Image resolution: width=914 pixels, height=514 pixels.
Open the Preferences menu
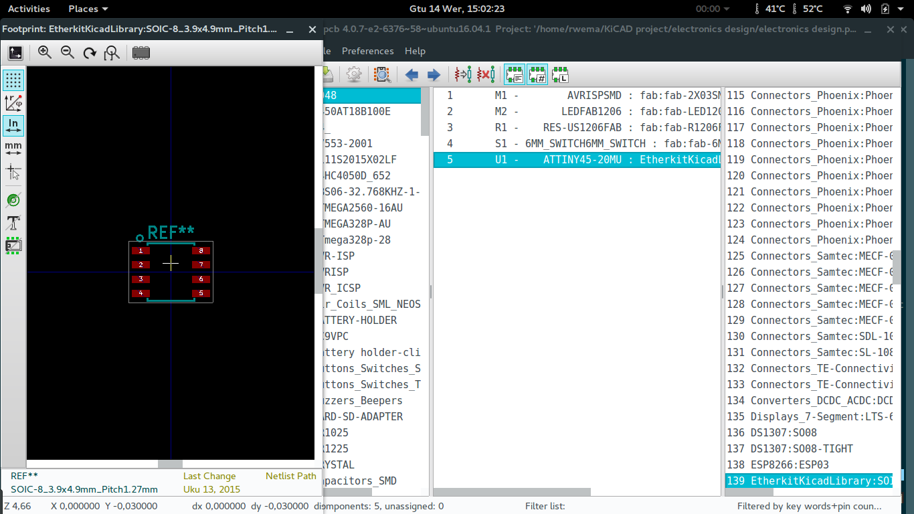click(x=367, y=51)
